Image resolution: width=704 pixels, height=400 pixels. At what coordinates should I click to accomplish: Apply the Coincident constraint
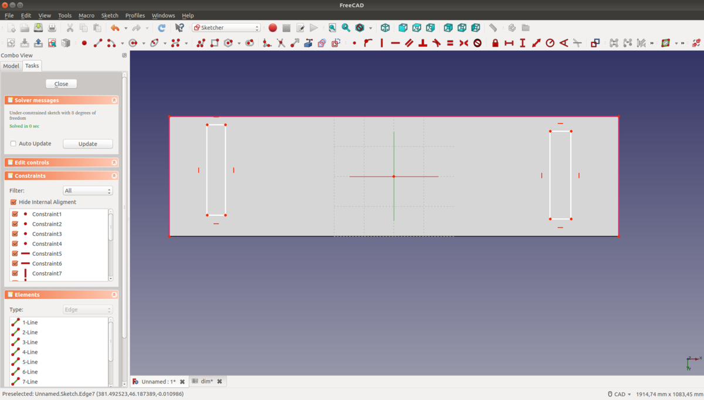point(354,43)
